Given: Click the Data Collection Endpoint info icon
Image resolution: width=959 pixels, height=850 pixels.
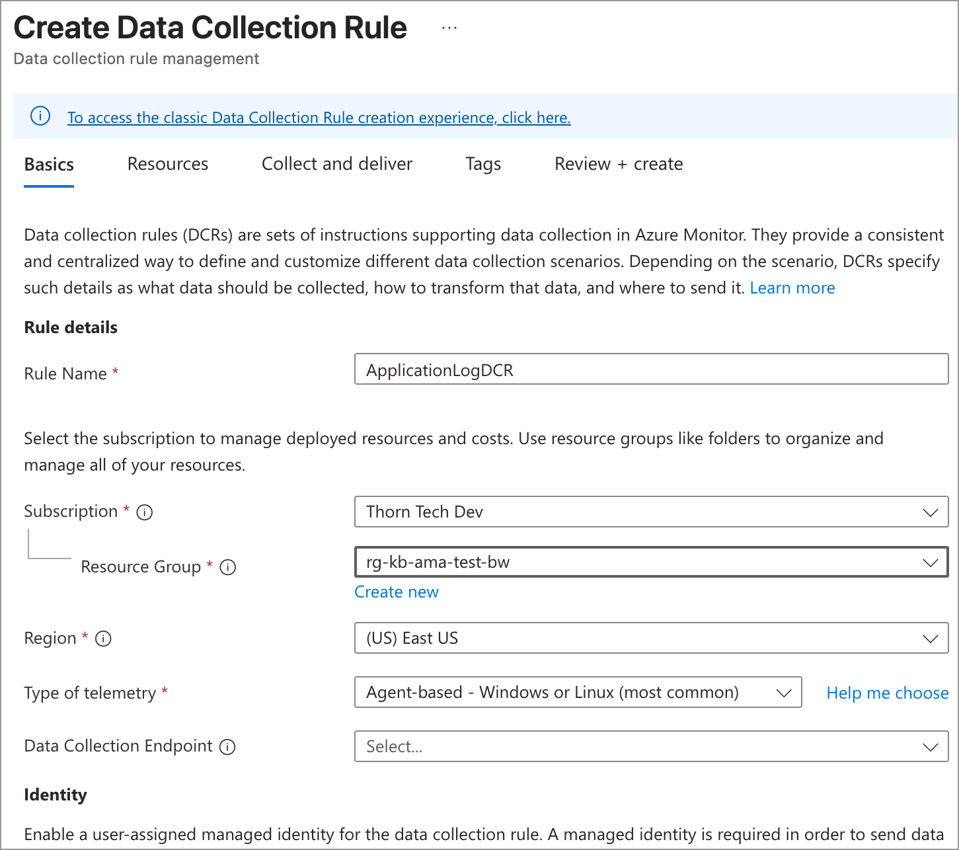Looking at the screenshot, I should coord(227,747).
